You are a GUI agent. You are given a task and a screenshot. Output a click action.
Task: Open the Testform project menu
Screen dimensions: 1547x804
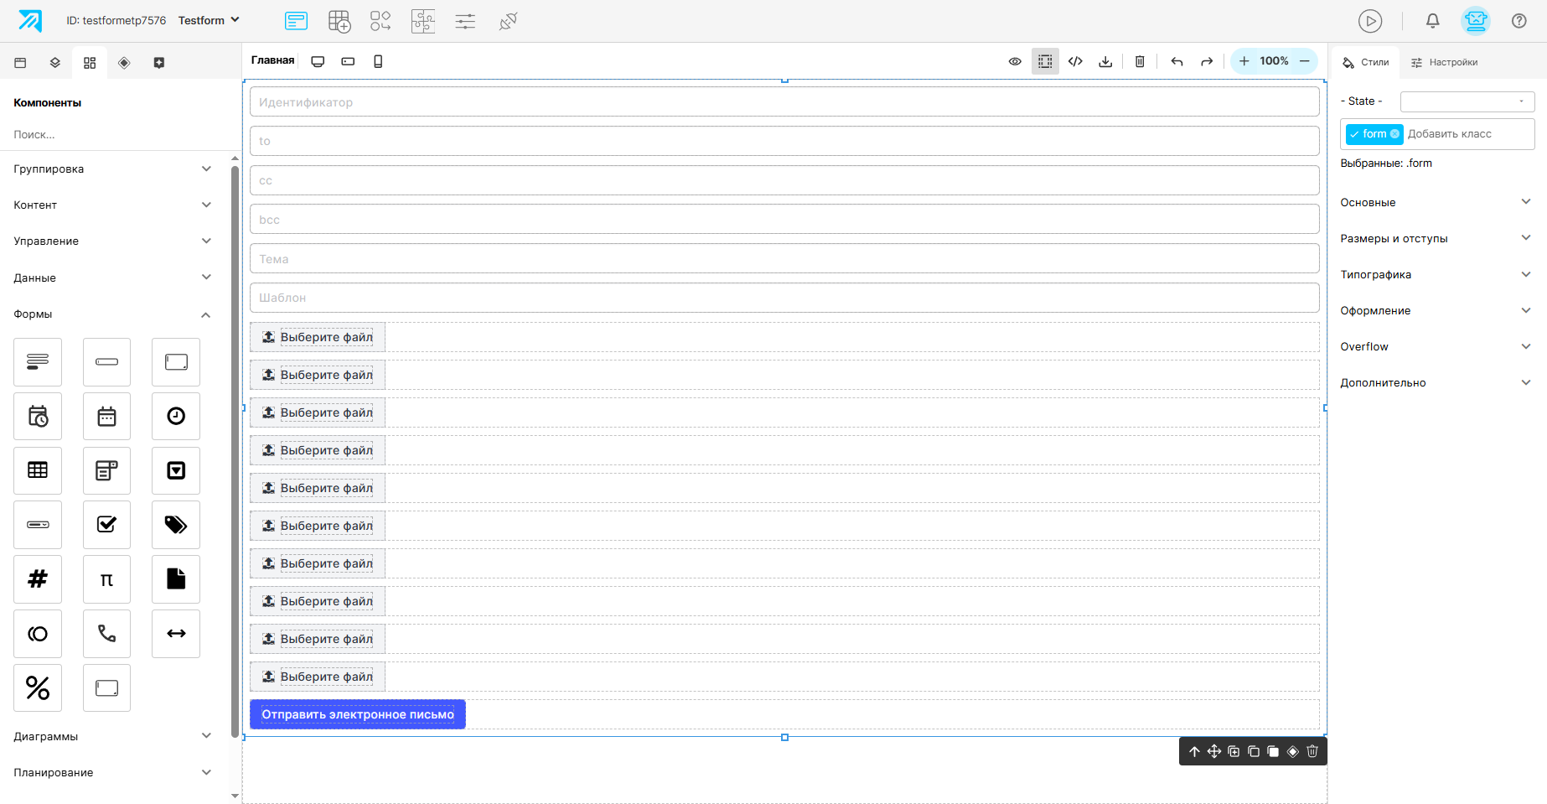click(x=209, y=20)
